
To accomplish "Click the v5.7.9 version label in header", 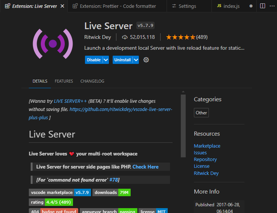I will coord(145,25).
